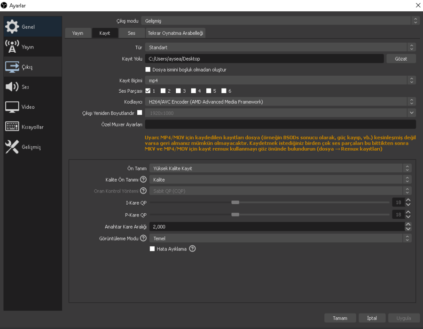Click help icon beside Hata Ayıklama
Viewport: 423px width, 329px height.
pos(192,249)
